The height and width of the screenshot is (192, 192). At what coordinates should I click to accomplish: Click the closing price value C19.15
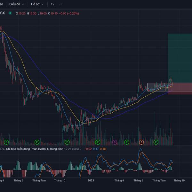point(53,13)
